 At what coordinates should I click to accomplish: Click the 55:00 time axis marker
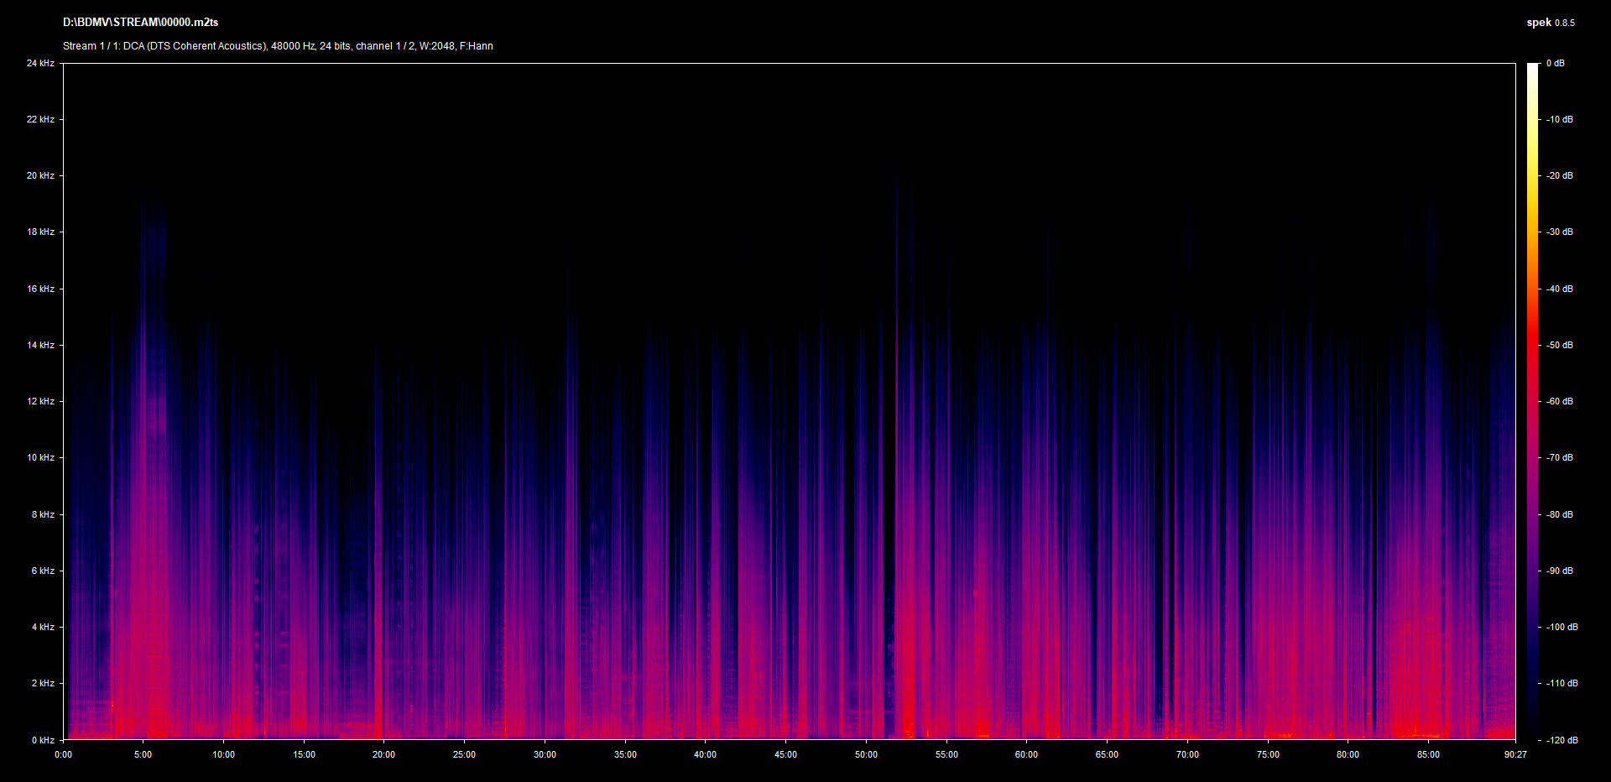click(x=946, y=754)
